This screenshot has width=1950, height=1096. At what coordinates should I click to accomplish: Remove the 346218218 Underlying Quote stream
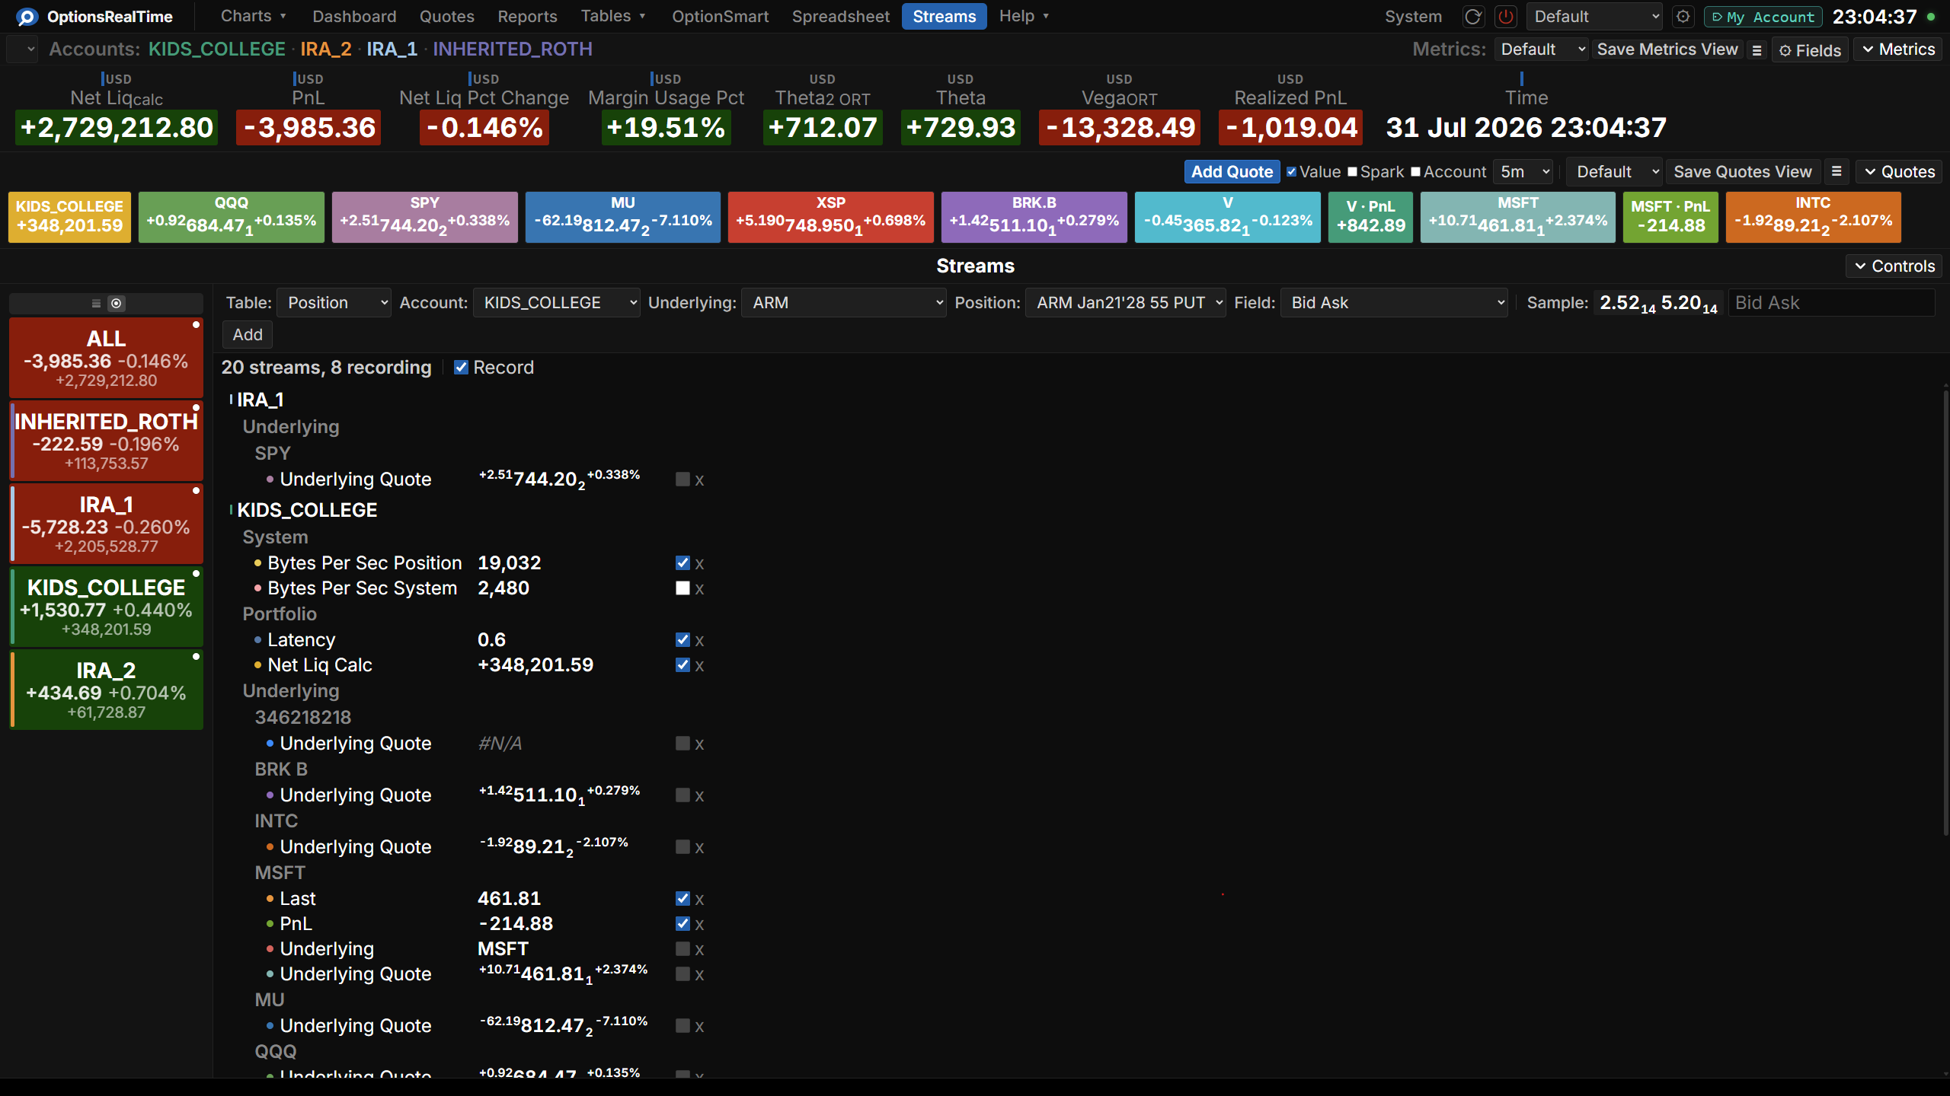[699, 744]
